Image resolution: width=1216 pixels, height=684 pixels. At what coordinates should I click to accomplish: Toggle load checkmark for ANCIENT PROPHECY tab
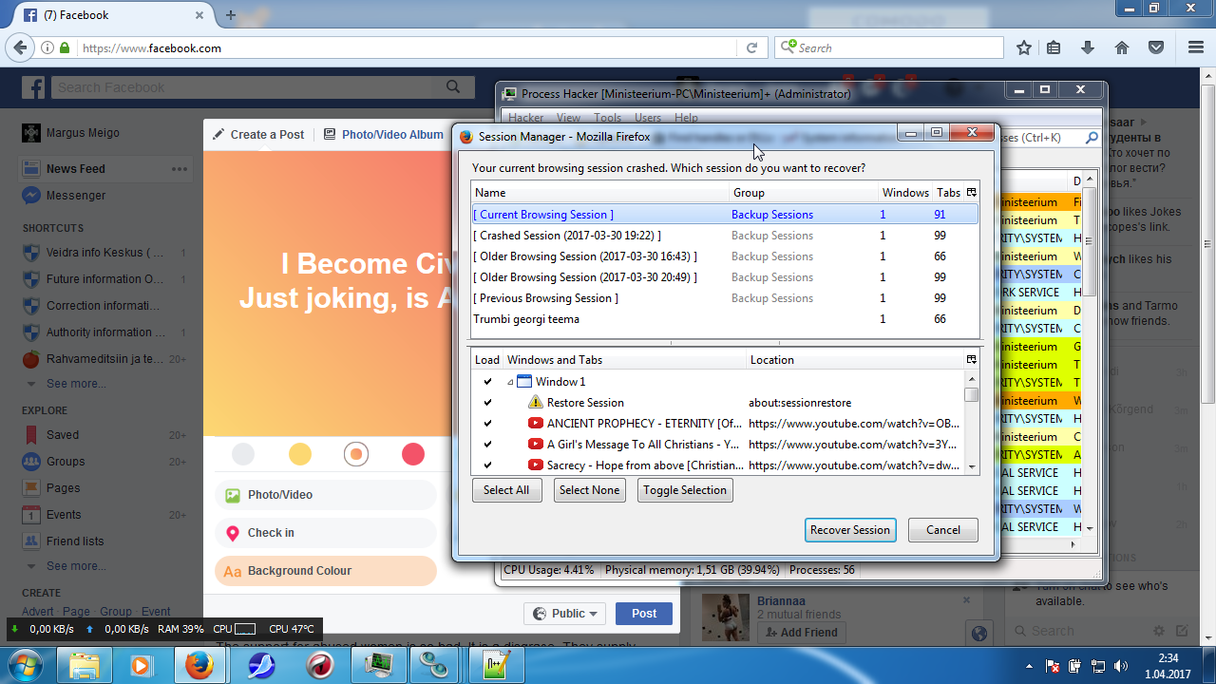pyautogui.click(x=487, y=424)
